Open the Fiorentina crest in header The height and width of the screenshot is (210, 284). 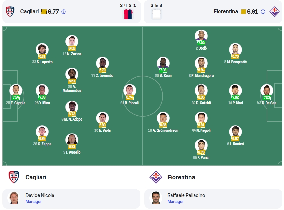[x=275, y=12]
